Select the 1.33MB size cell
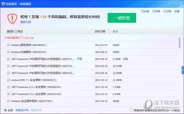This screenshot has width=184, height=114. click(117, 87)
